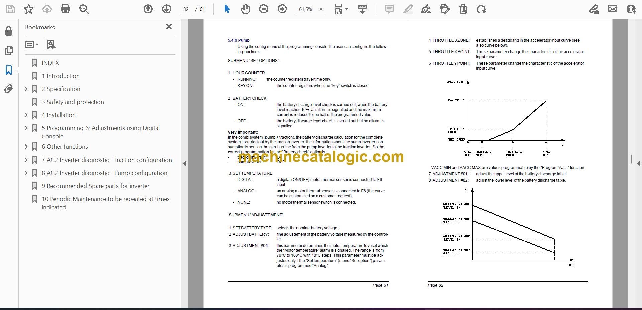
Task: Open the sign document tool
Action: pyautogui.click(x=426, y=9)
